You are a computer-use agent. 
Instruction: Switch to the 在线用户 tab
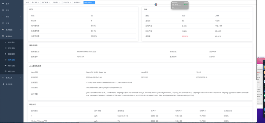point(56,2)
